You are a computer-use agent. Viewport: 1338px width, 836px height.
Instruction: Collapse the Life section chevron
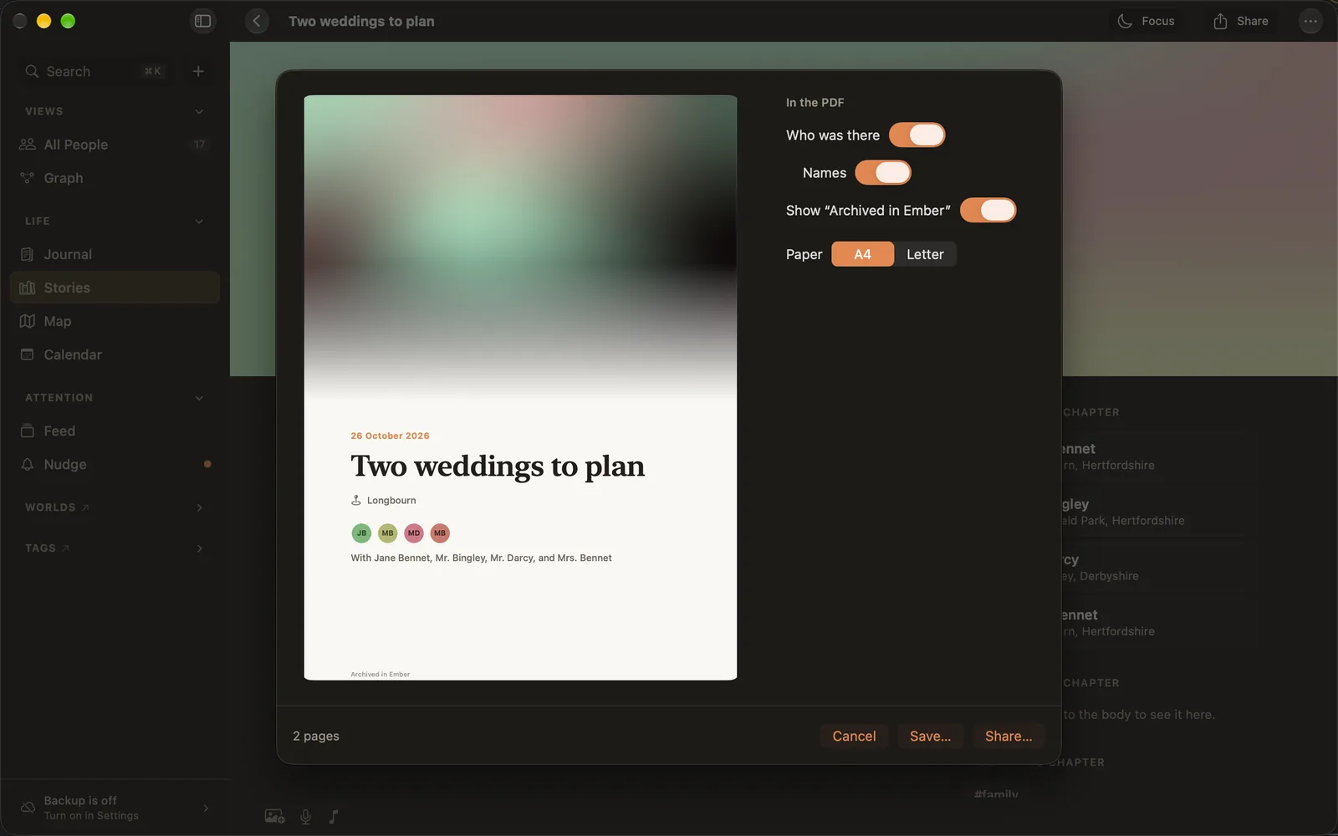(199, 221)
